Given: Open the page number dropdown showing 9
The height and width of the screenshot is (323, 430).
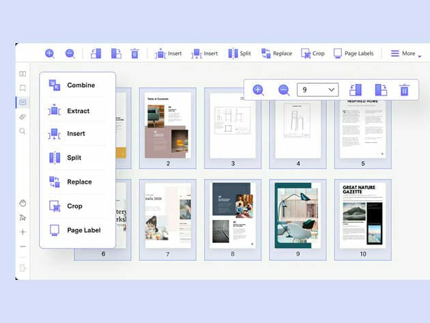Looking at the screenshot, I should [318, 89].
